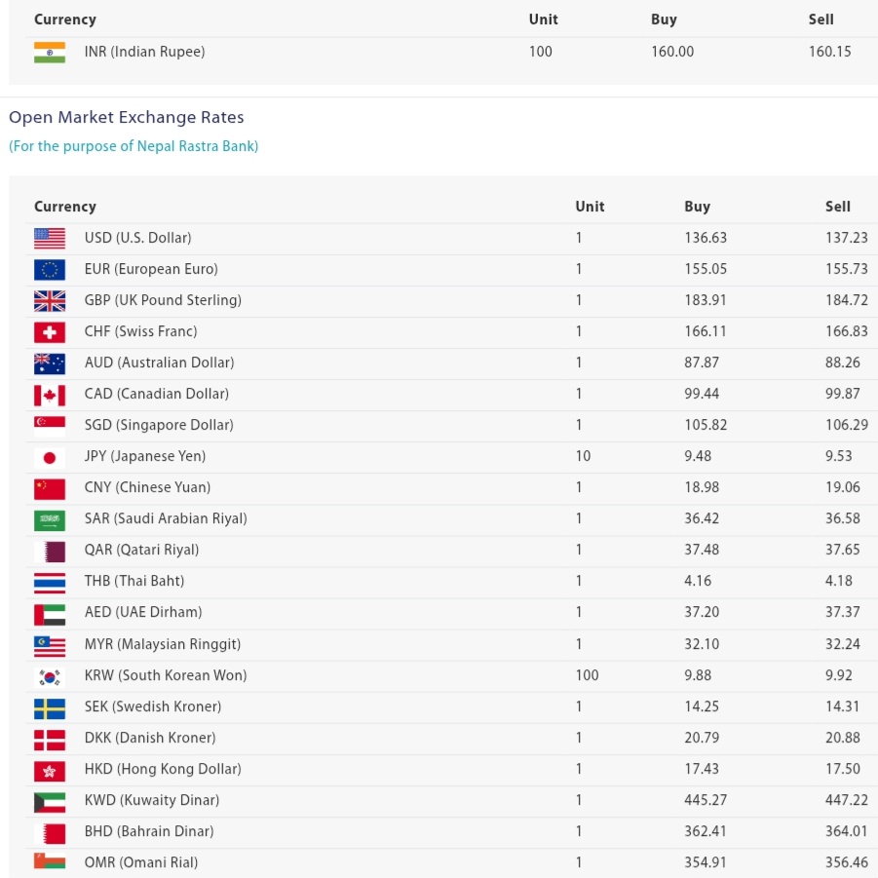Click the Qatar flag icon
This screenshot has width=878, height=878.
(x=50, y=551)
